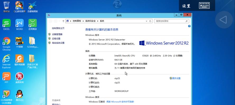235x105 pixels.
Task: Open the address bar history dropdown
Action: tap(147, 21)
